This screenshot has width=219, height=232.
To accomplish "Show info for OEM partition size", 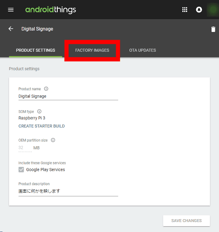I will coord(53,140).
